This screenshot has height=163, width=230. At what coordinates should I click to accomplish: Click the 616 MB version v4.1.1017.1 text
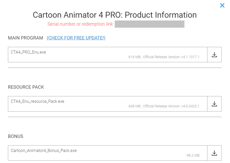(x=164, y=57)
